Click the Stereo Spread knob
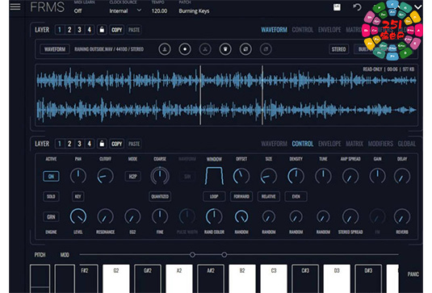This screenshot has height=293, width=432. (350, 216)
